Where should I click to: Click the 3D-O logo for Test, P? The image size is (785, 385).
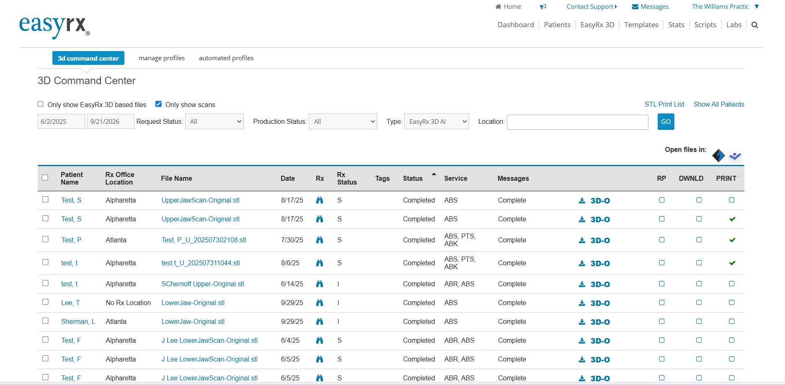[600, 241]
